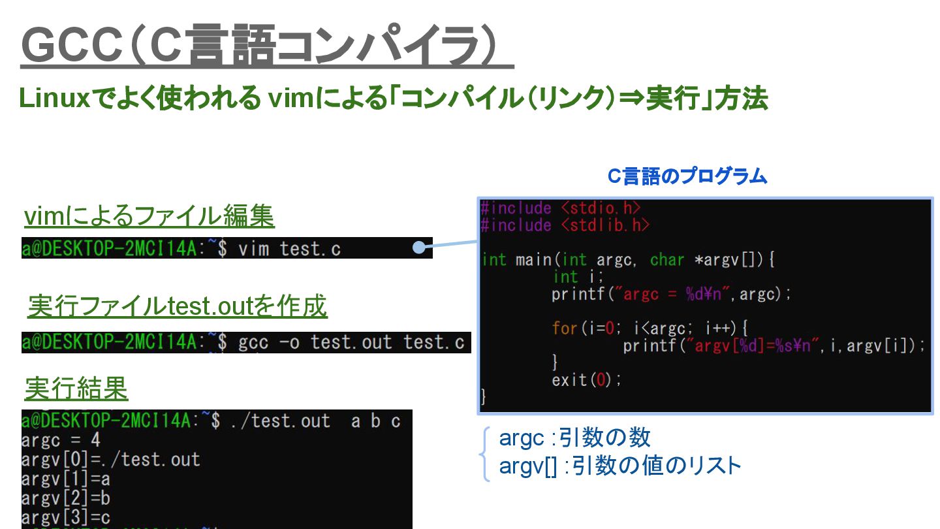940x529 pixels.
Task: Click the terminal line 'vim test.c'
Action: 227,248
